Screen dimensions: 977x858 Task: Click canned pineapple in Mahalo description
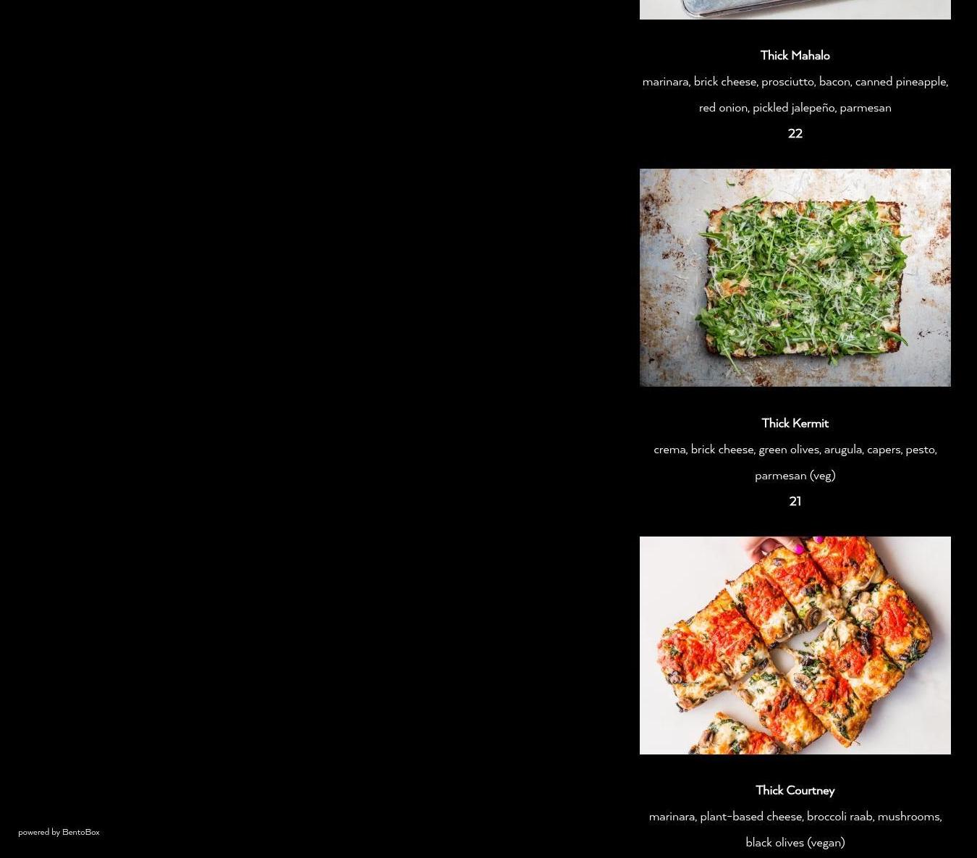(x=901, y=82)
